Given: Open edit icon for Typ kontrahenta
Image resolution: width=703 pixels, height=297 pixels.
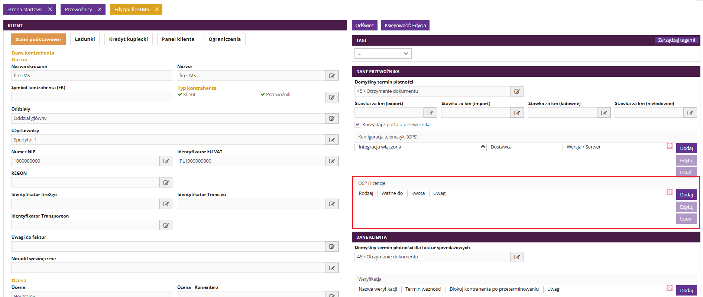Looking at the screenshot, I should pos(332,97).
